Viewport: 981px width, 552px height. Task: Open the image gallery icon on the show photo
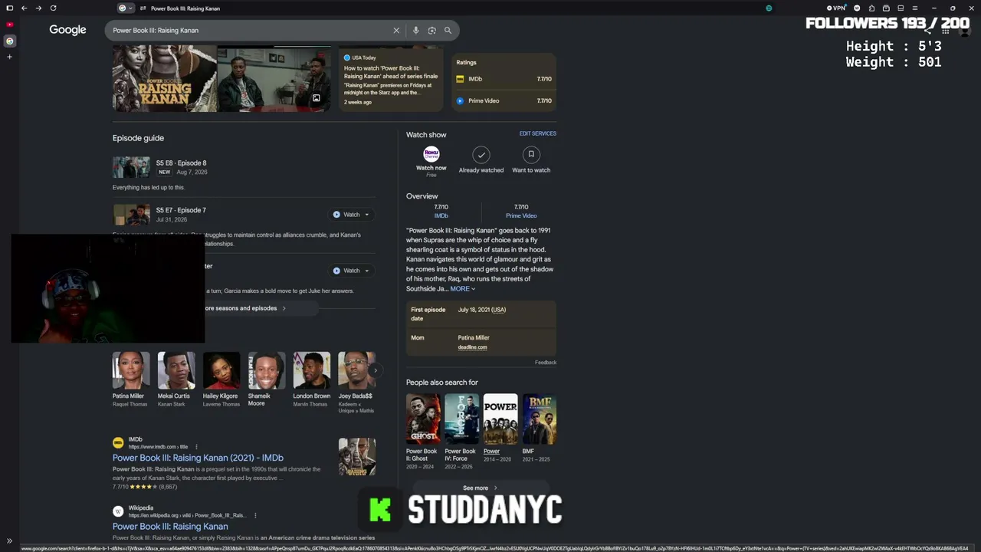(316, 98)
